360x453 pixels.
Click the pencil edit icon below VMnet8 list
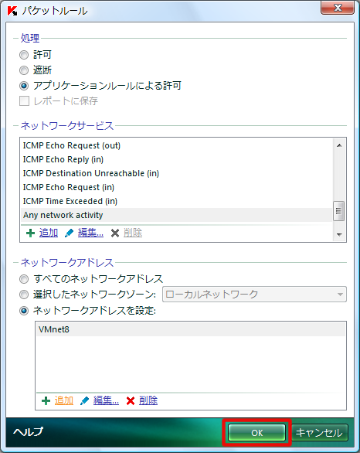pyautogui.click(x=84, y=400)
